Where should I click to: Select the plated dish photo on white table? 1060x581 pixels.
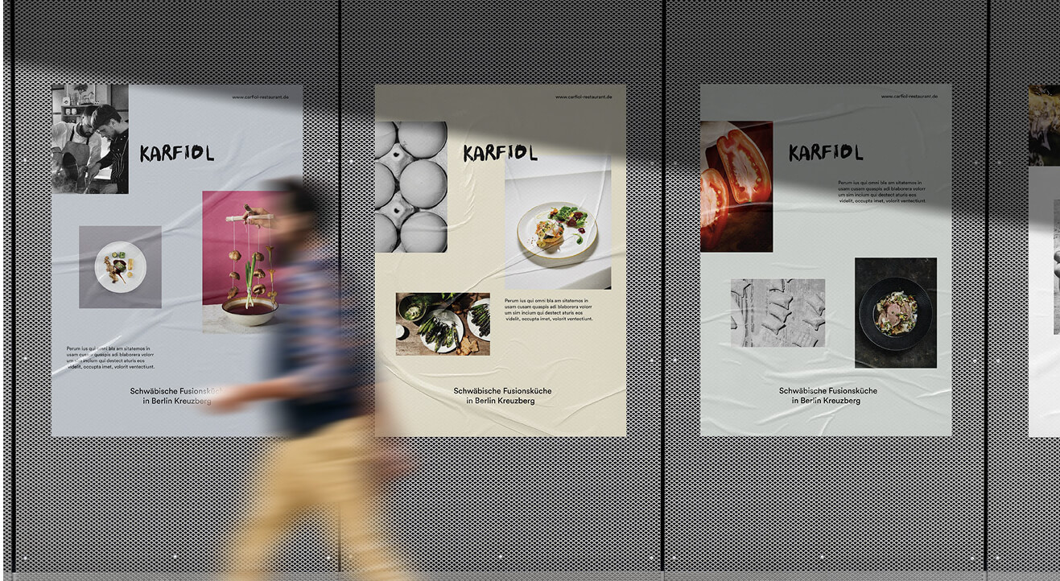pyautogui.click(x=558, y=229)
